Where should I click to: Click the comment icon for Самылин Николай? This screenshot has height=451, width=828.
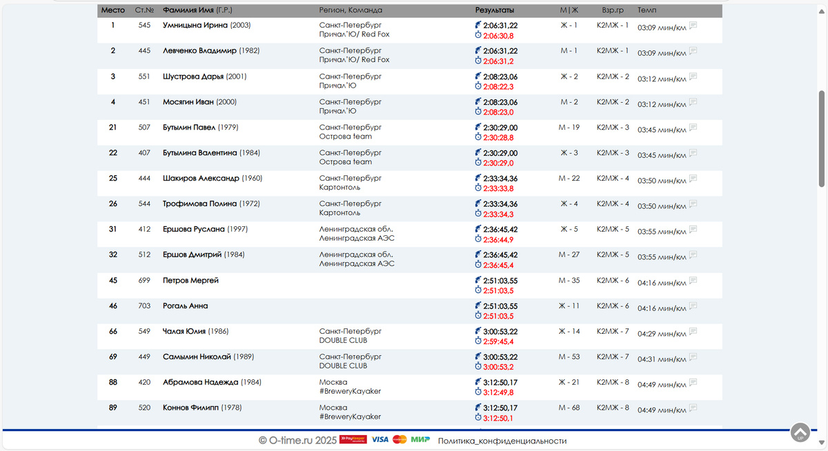[693, 357]
